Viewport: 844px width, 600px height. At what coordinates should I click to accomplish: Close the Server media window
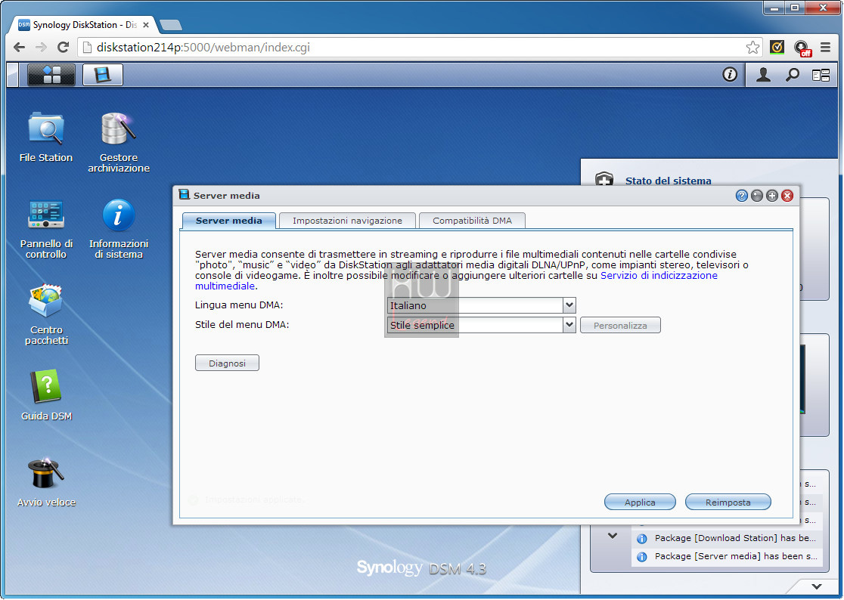[787, 196]
